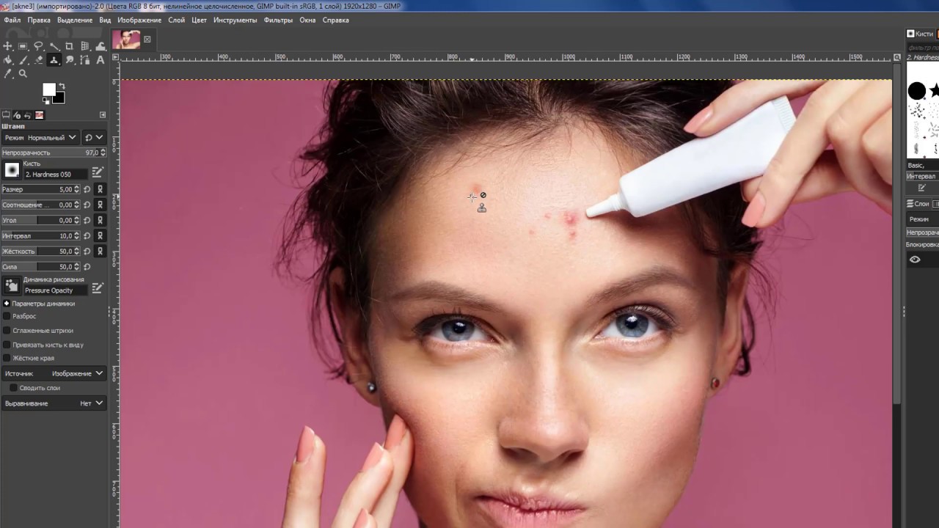Select the Crop tool
Viewport: 939px width, 528px height.
coord(70,45)
